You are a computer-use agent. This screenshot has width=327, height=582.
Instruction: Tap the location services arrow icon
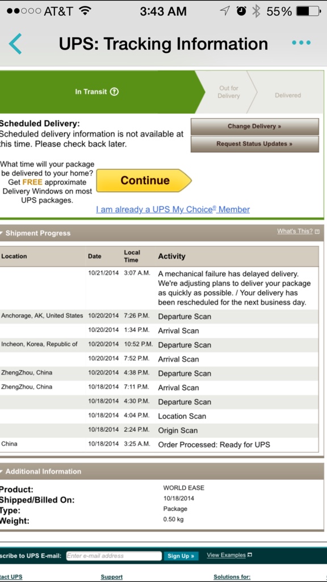(225, 11)
